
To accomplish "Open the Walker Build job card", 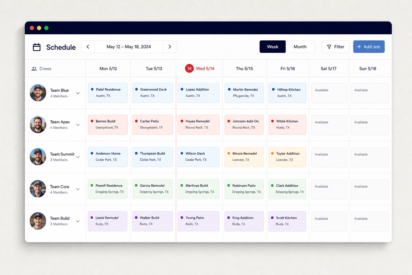I will point(153,221).
